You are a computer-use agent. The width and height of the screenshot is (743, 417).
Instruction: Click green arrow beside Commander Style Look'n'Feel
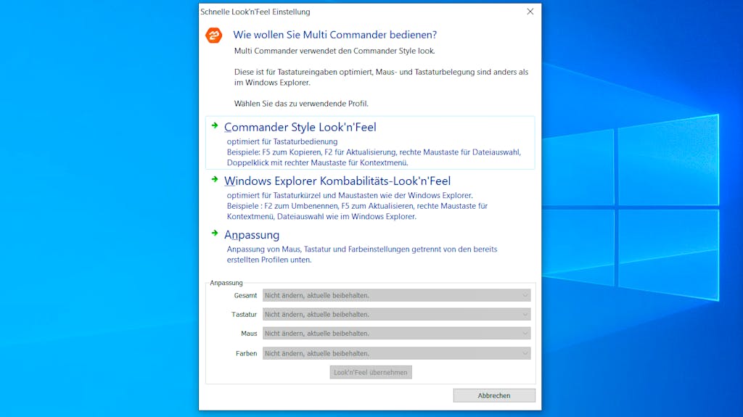tap(215, 125)
